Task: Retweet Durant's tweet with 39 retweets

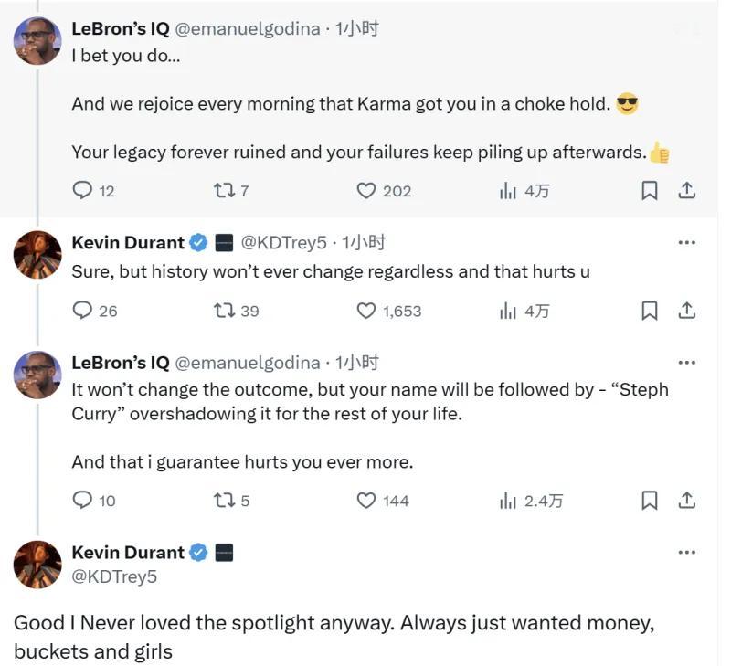Action: (224, 311)
